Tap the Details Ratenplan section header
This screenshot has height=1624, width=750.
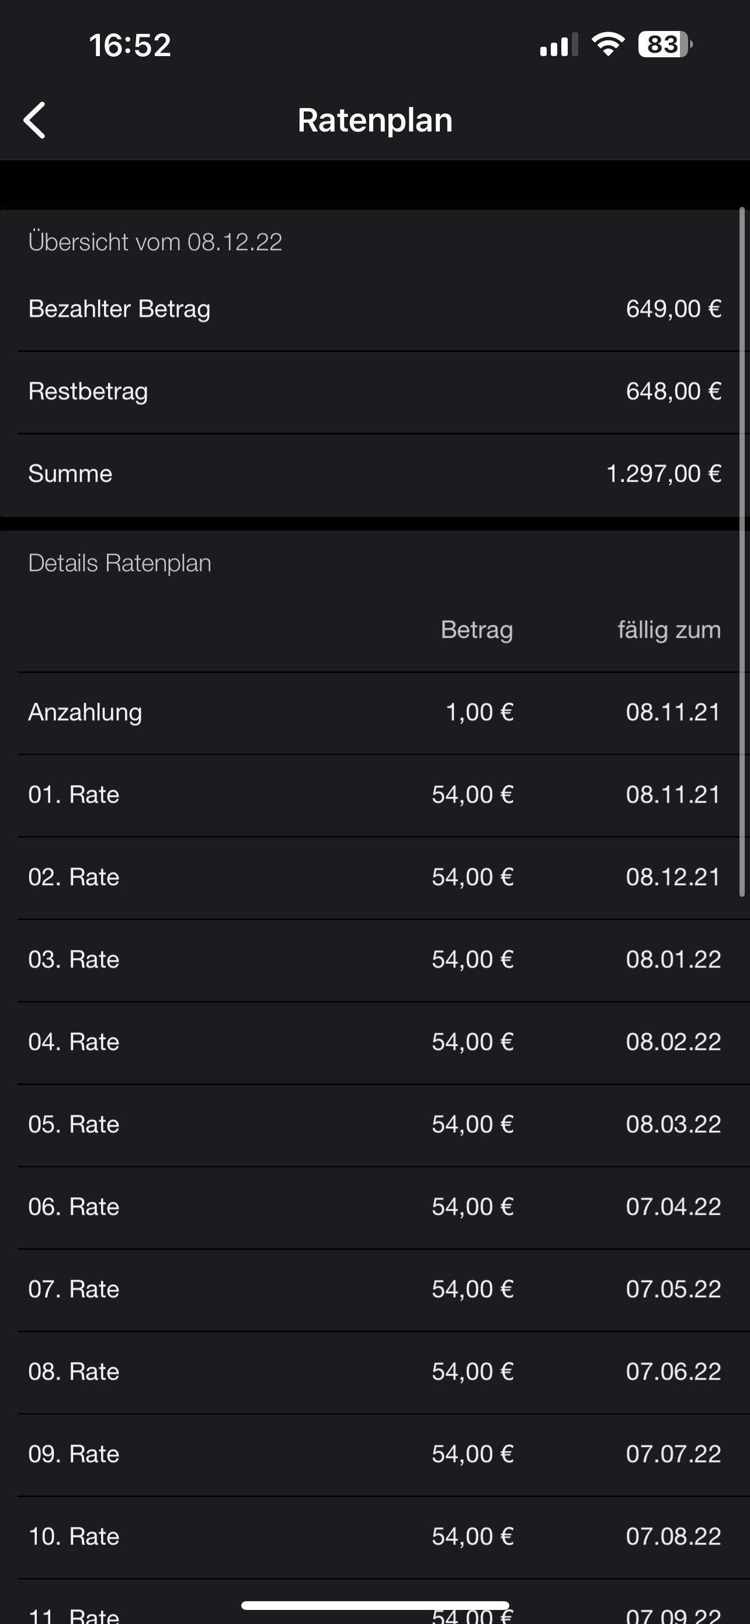120,563
